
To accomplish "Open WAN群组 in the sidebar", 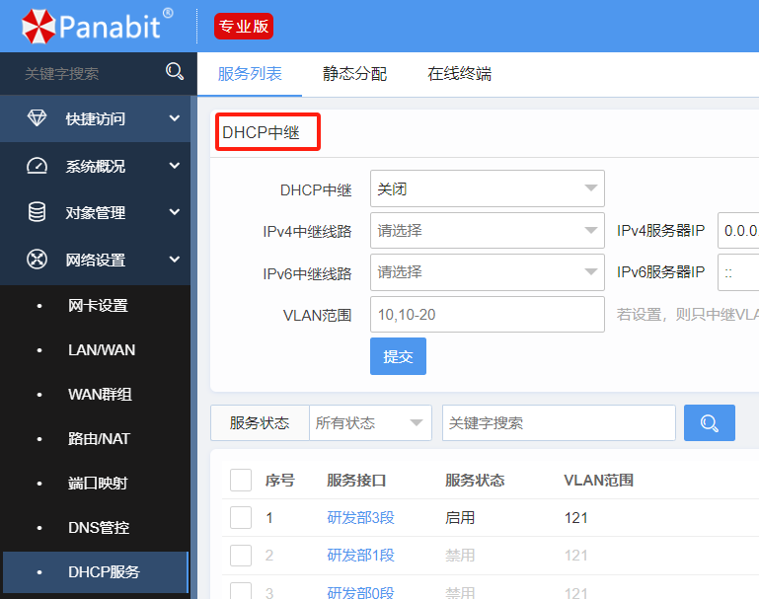I will click(100, 395).
